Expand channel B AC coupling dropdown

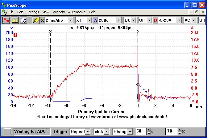(x=193, y=20)
